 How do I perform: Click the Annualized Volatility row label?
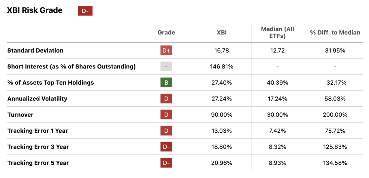(37, 99)
